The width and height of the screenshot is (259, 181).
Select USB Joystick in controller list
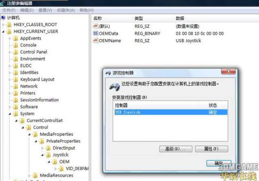pos(171,112)
